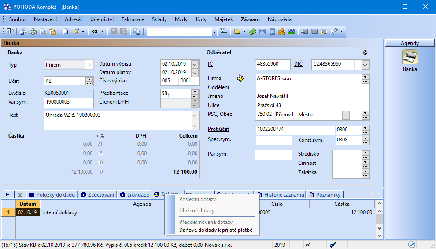Click the first calculator toolbar icon
436x249 pixels.
(262, 31)
